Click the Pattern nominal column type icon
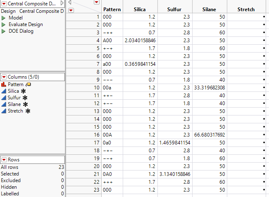 click(4, 84)
